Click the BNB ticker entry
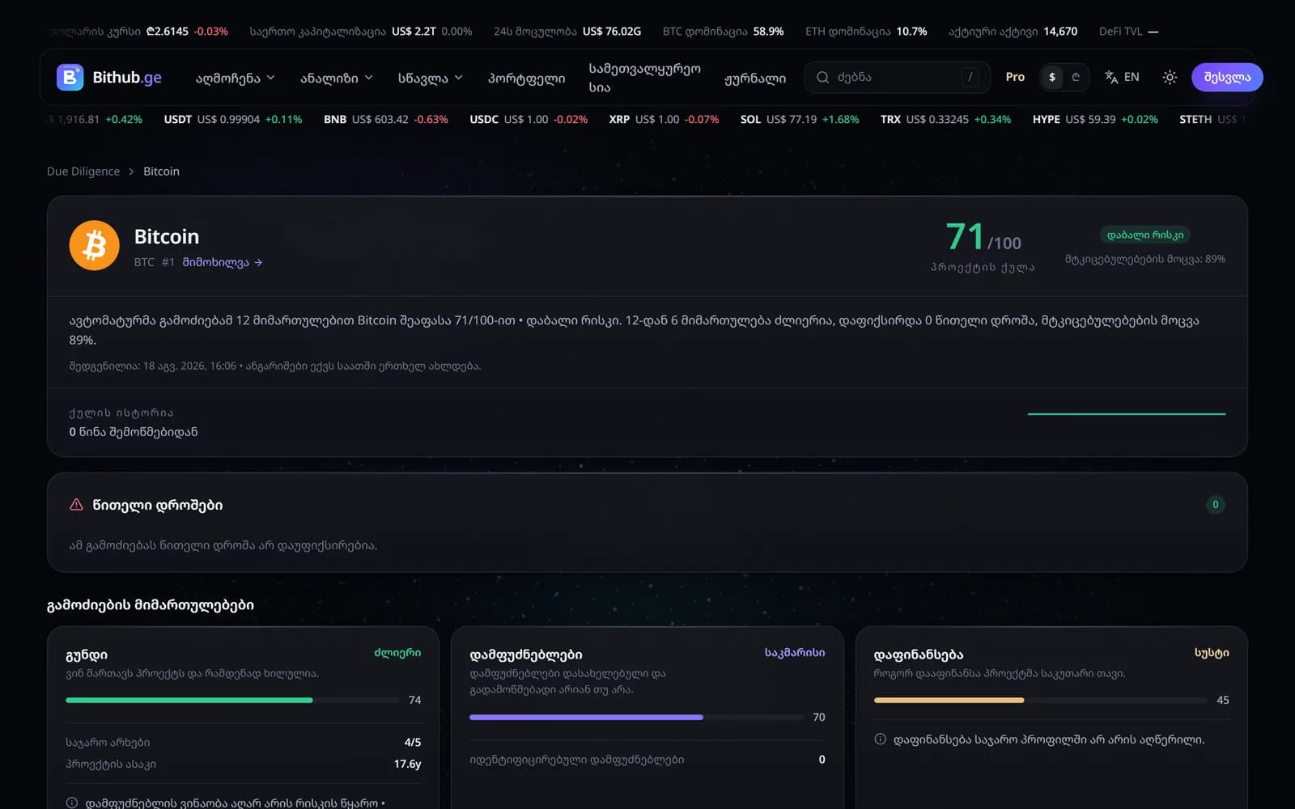Viewport: 1295px width, 809px height. tap(385, 119)
